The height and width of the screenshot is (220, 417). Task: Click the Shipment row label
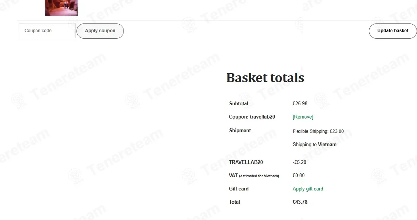[x=240, y=130]
